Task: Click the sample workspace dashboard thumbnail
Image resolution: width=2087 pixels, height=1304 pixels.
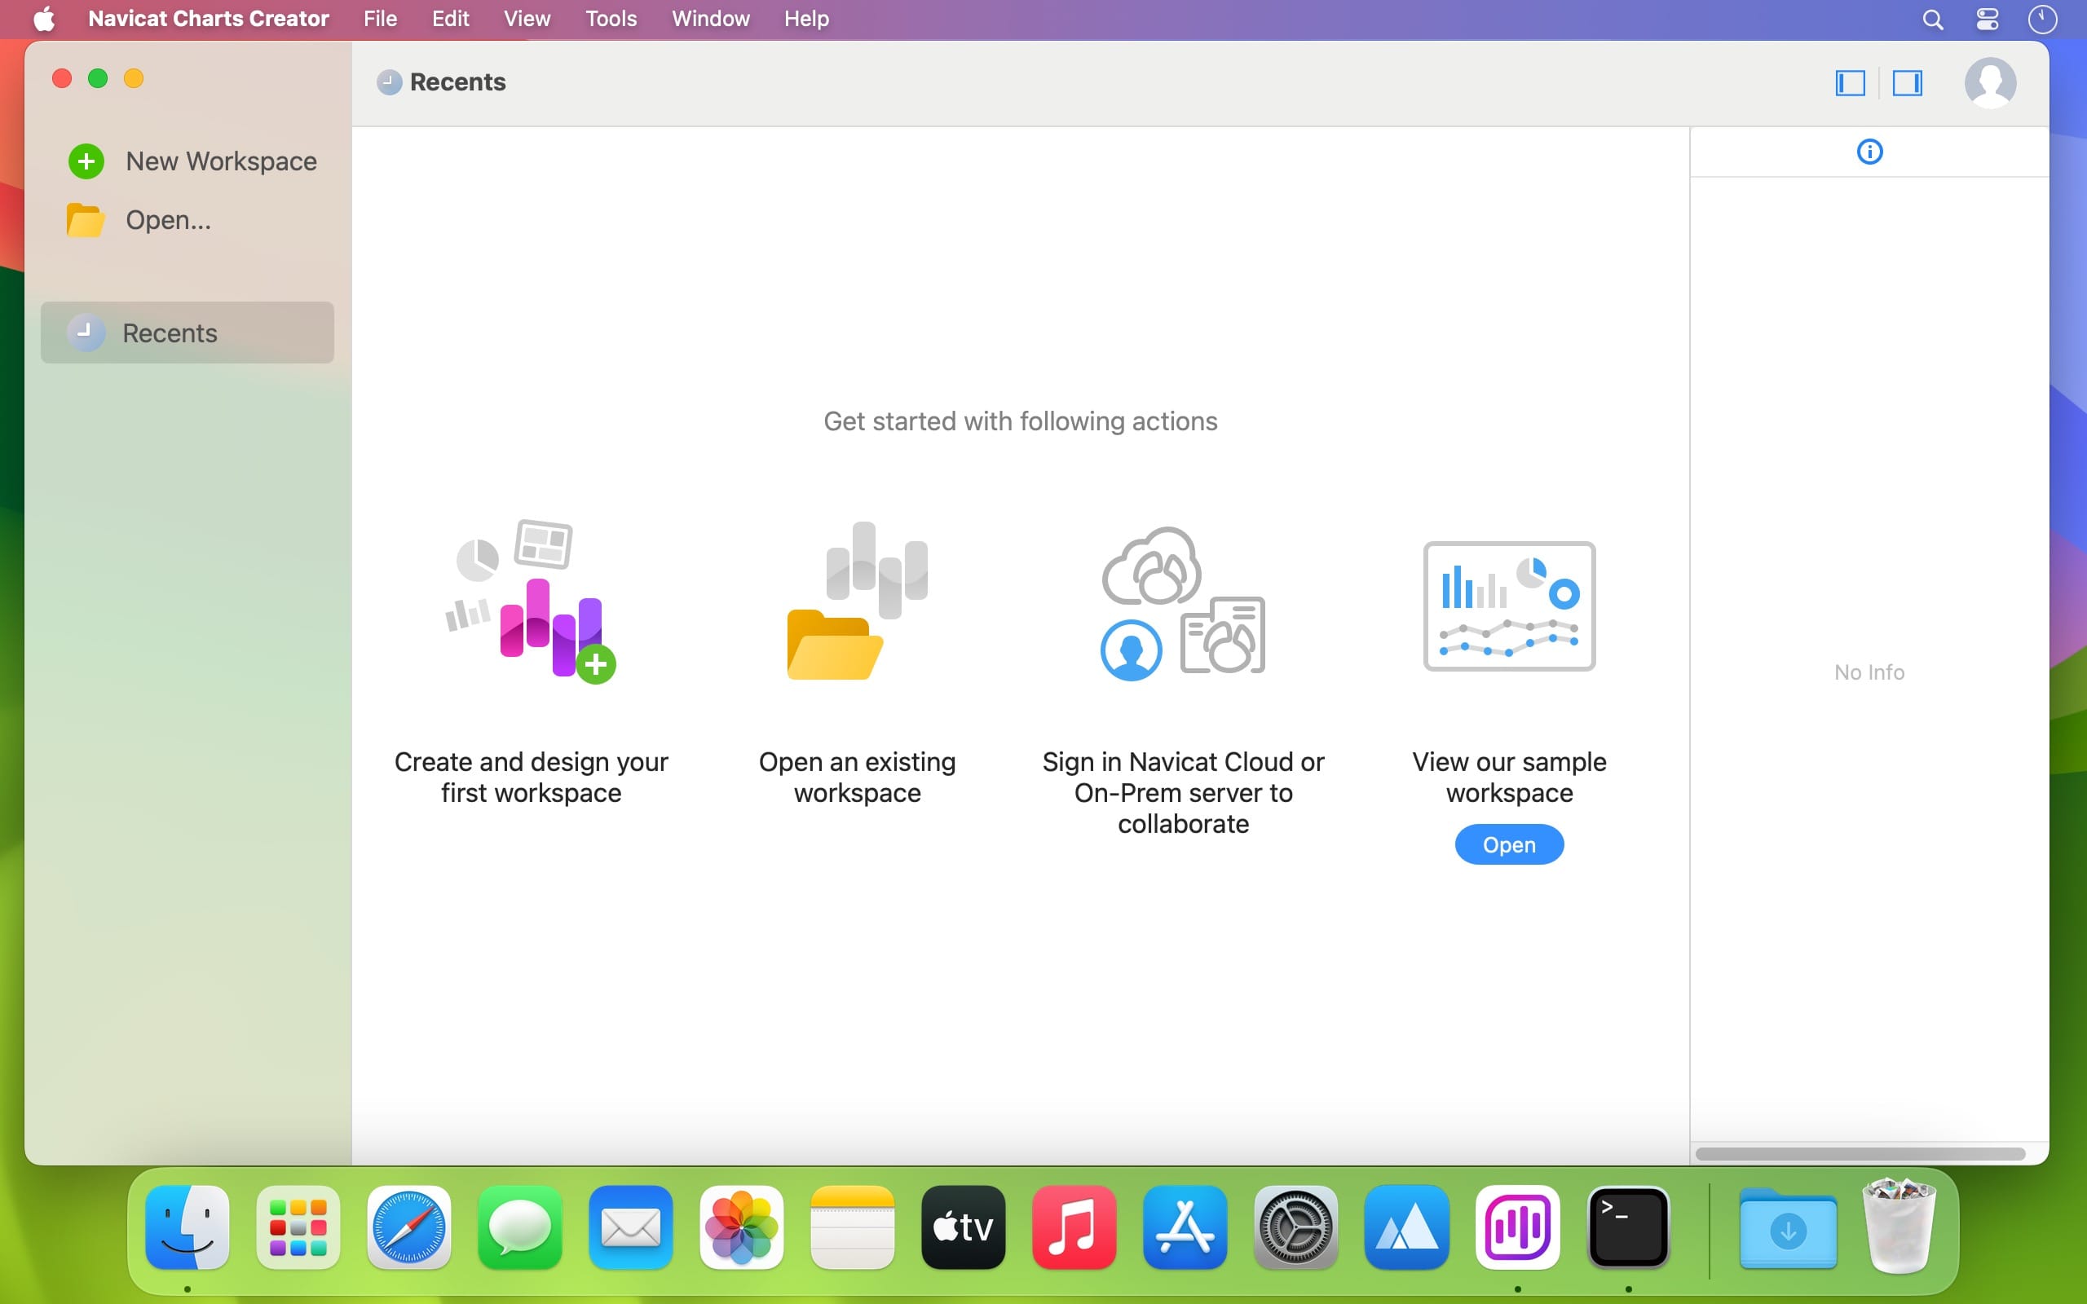Action: (1508, 606)
